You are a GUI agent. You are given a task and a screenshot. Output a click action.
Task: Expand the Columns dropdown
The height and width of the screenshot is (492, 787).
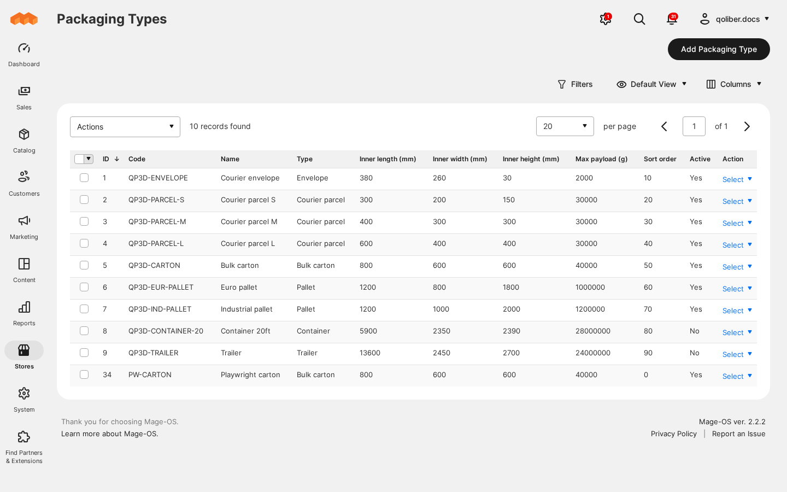click(734, 84)
